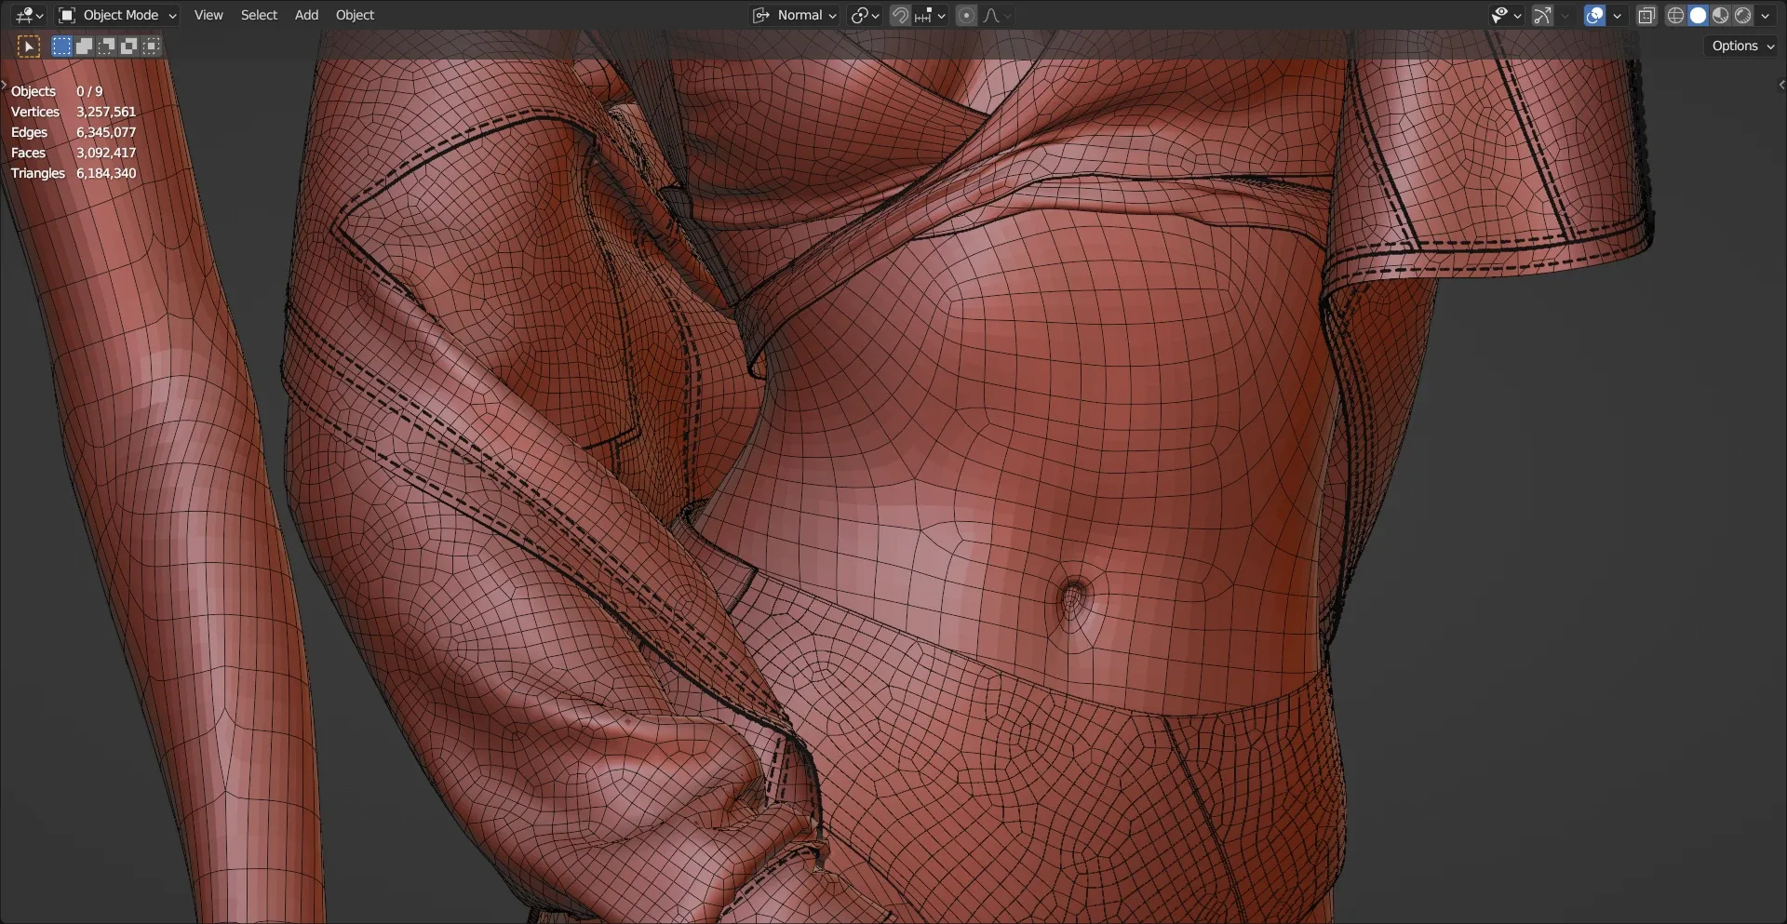Choose Invert Selection mode

(x=128, y=46)
